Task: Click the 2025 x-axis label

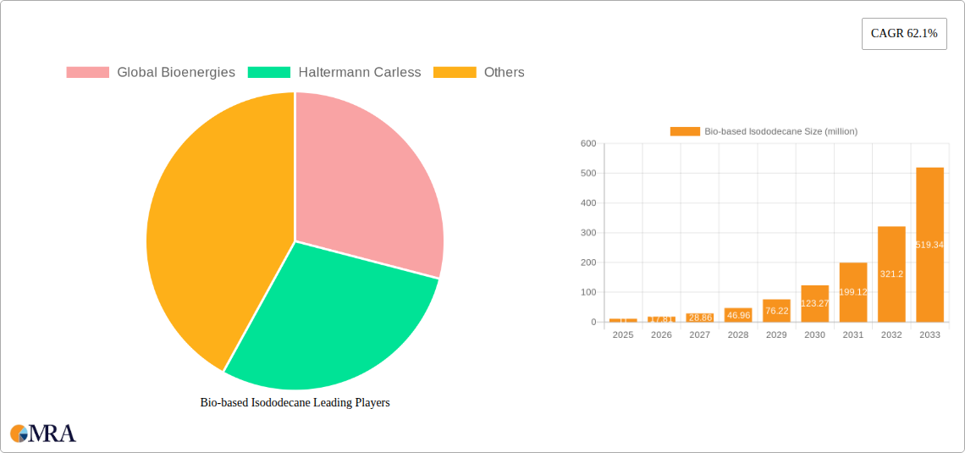Action: coord(623,334)
